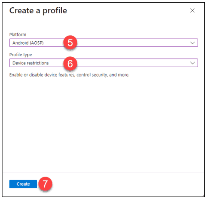Click the Android (AOSP) selected value text
This screenshot has height=199, width=207.
[28, 43]
